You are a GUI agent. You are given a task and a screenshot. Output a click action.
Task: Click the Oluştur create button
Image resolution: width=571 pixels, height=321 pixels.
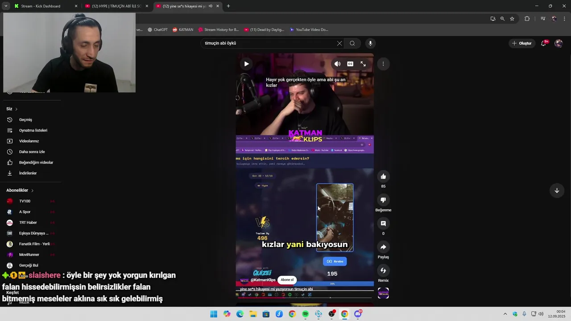522,43
